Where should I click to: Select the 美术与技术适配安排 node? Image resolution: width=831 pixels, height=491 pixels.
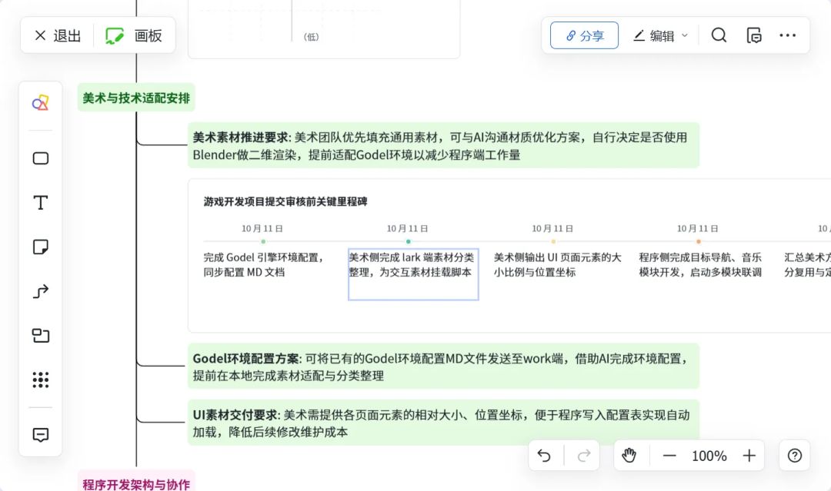(136, 98)
